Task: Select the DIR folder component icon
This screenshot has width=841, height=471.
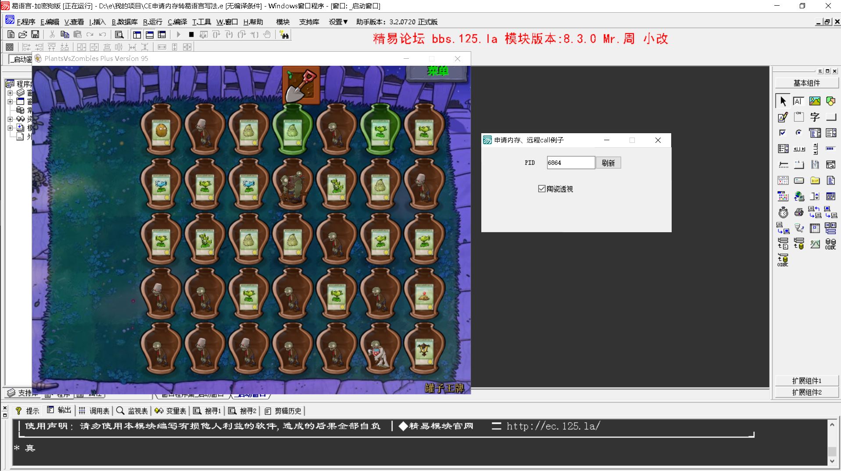Action: [815, 181]
